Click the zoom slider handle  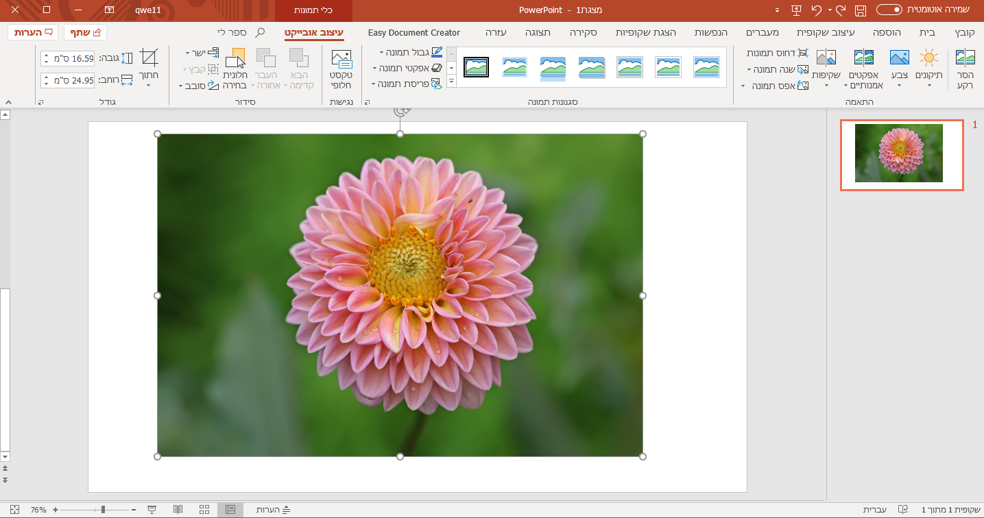(x=103, y=510)
